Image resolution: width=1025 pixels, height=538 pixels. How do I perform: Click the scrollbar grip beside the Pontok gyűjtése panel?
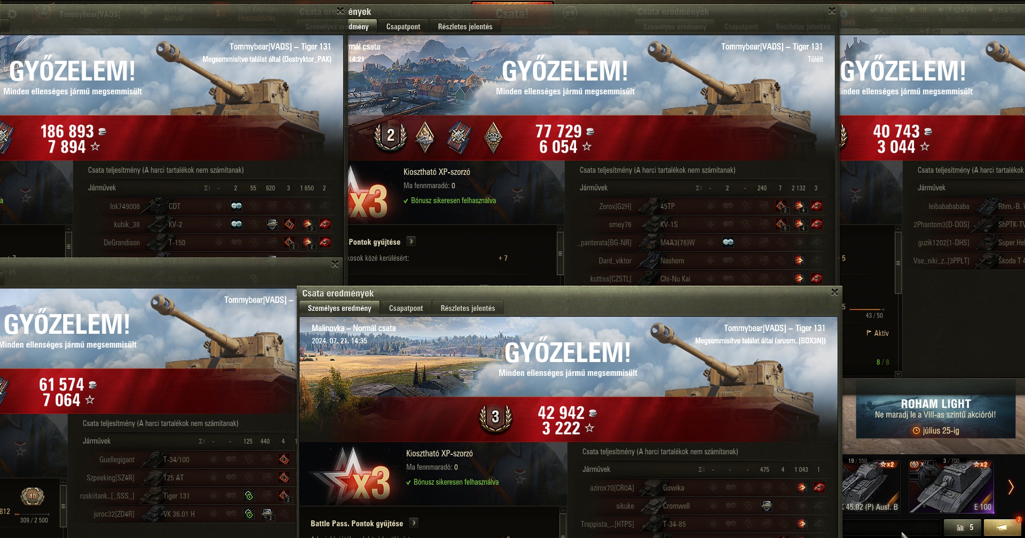pyautogui.click(x=560, y=253)
